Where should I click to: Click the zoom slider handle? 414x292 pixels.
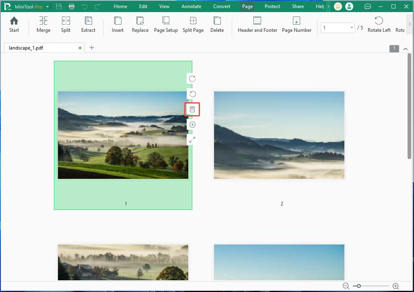pyautogui.click(x=358, y=286)
